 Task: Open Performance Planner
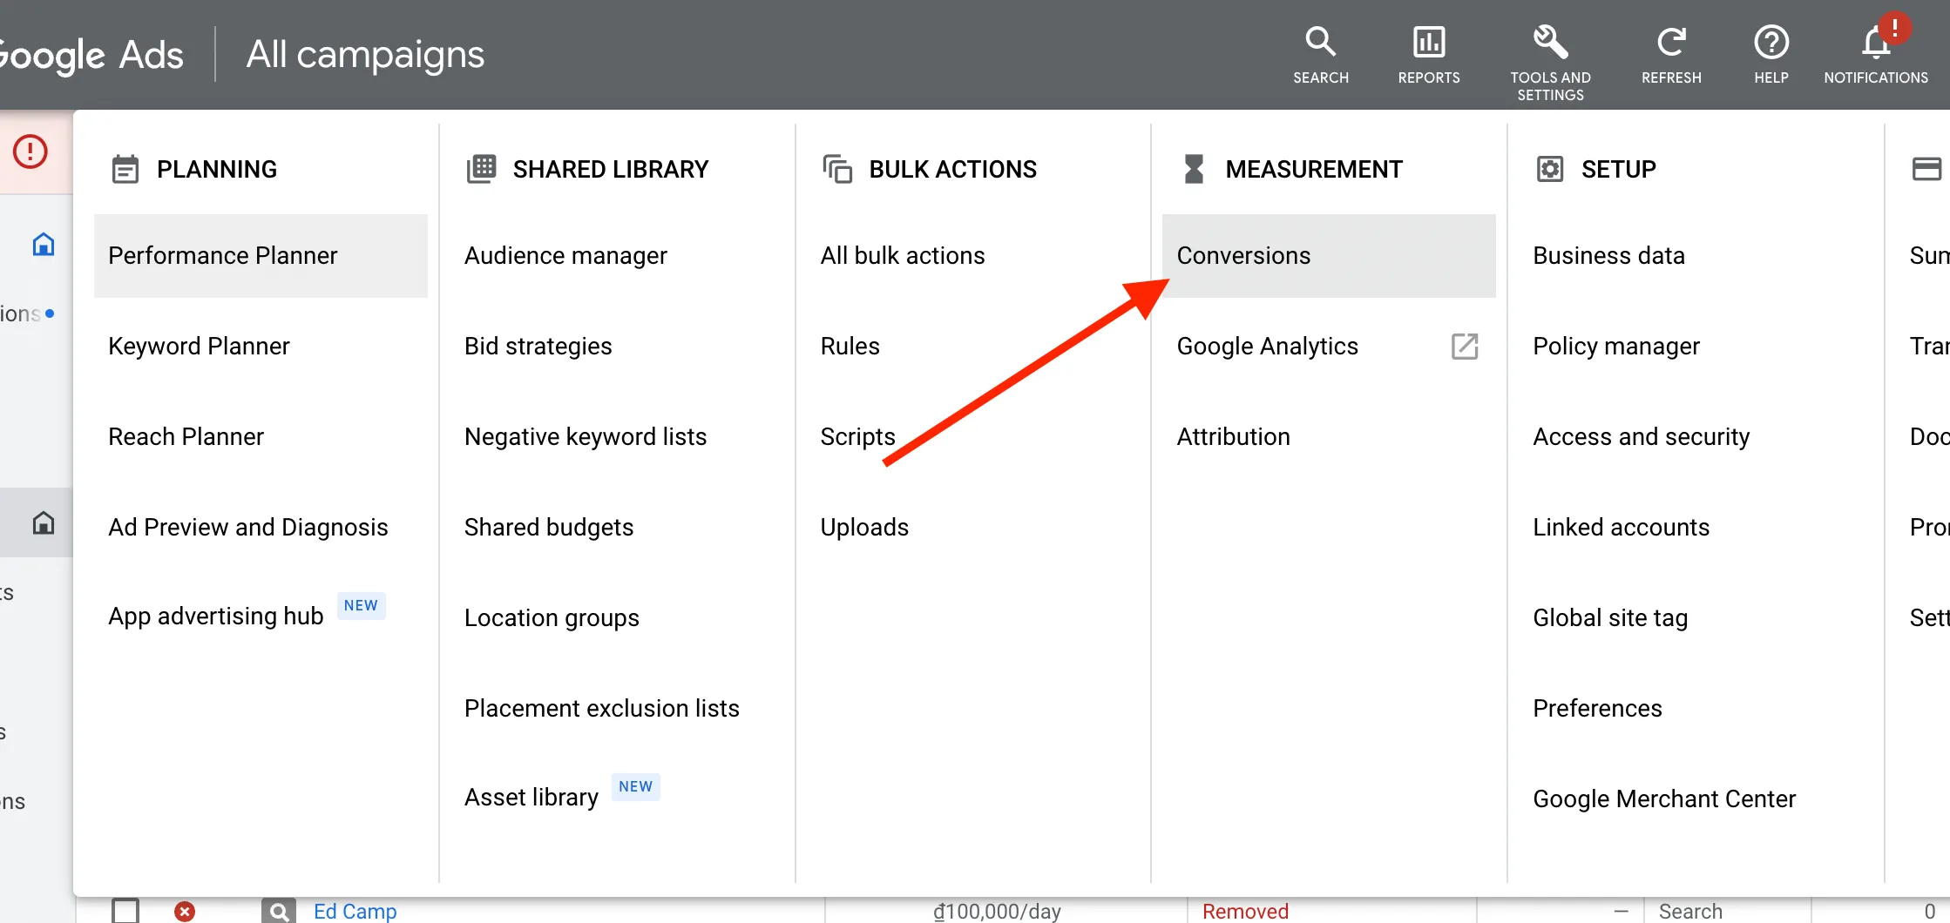pos(261,256)
